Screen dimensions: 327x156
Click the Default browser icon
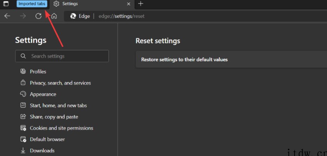tap(23, 139)
